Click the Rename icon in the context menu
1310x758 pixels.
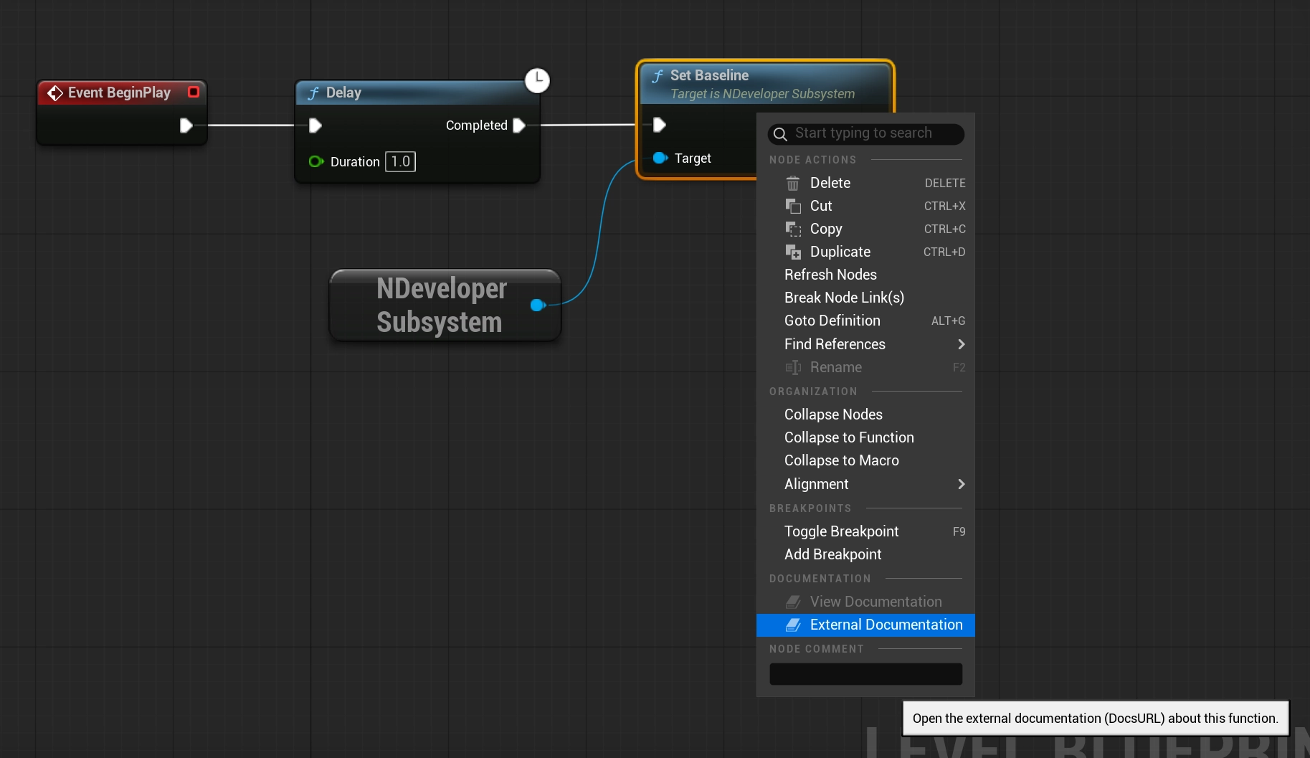[794, 367]
